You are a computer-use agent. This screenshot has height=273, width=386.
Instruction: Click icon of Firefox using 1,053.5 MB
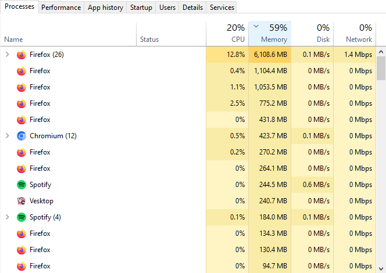pos(22,87)
